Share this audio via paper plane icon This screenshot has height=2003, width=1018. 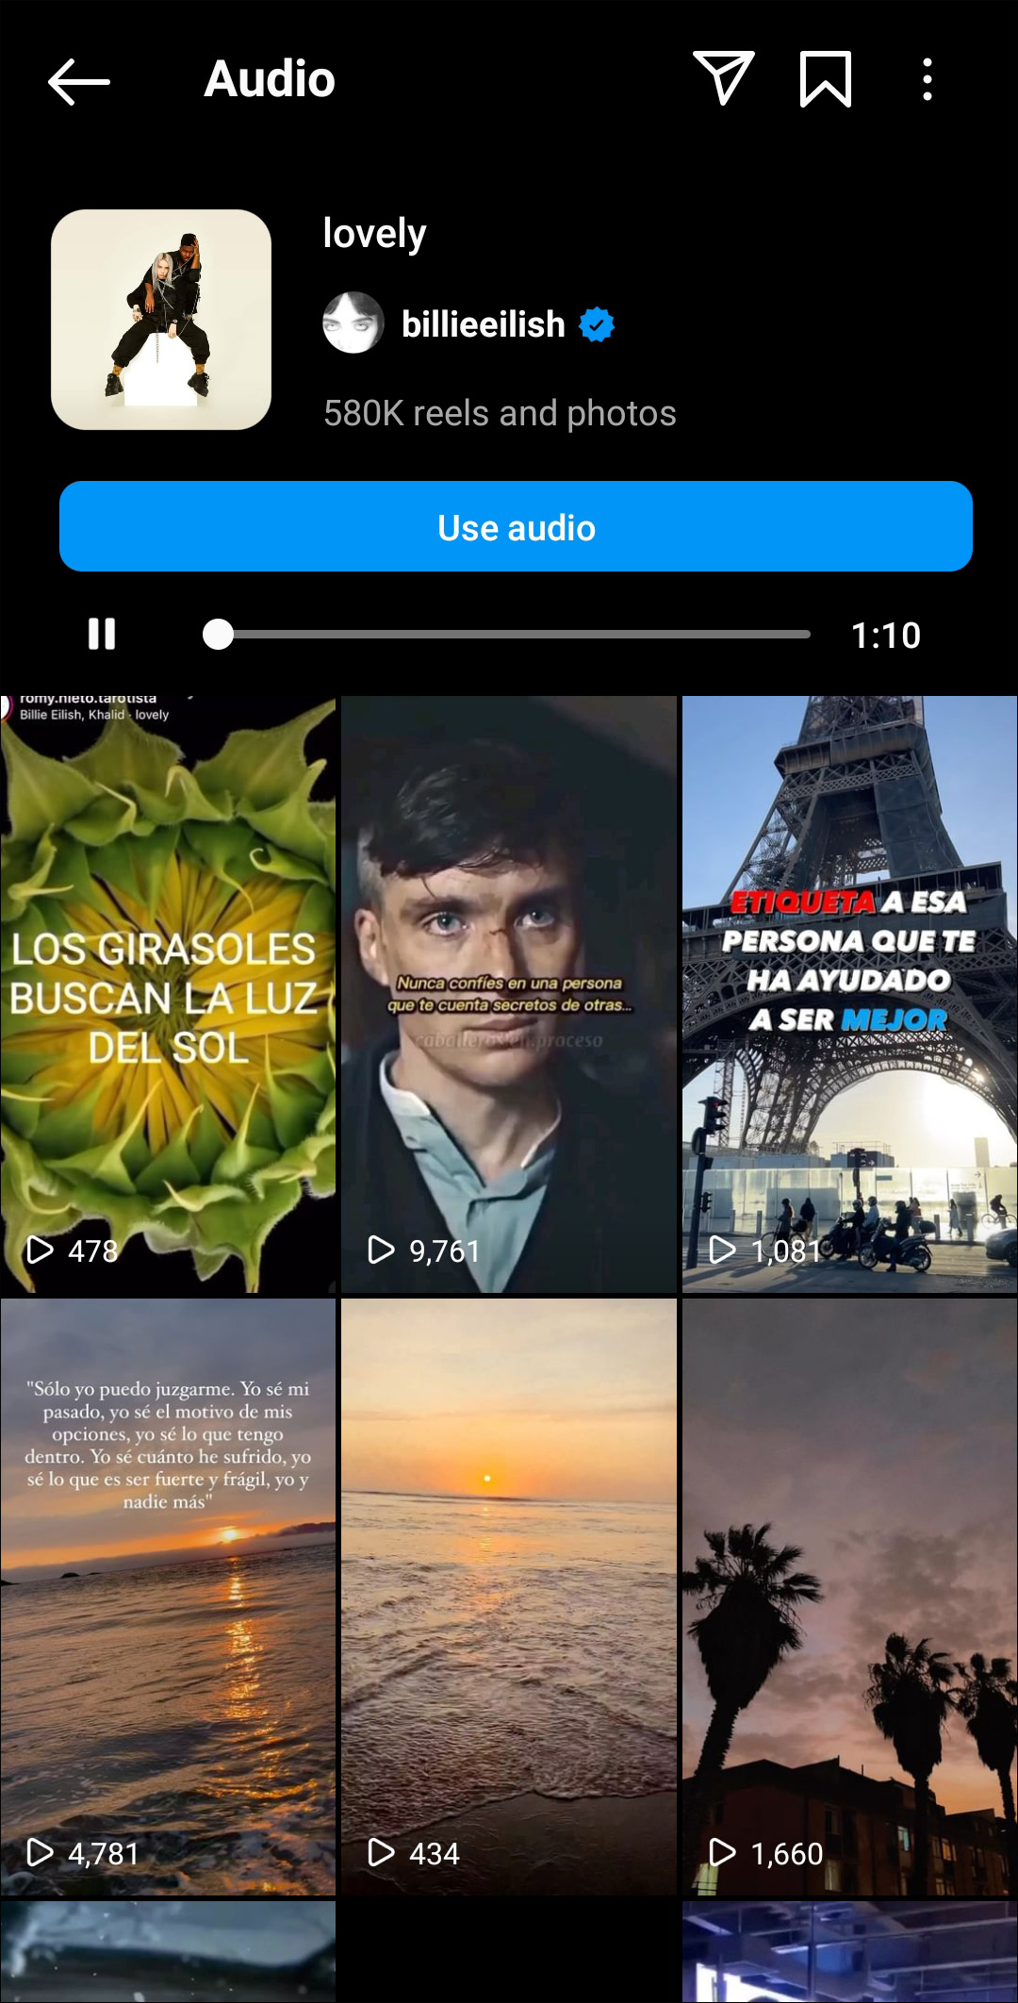pos(723,78)
